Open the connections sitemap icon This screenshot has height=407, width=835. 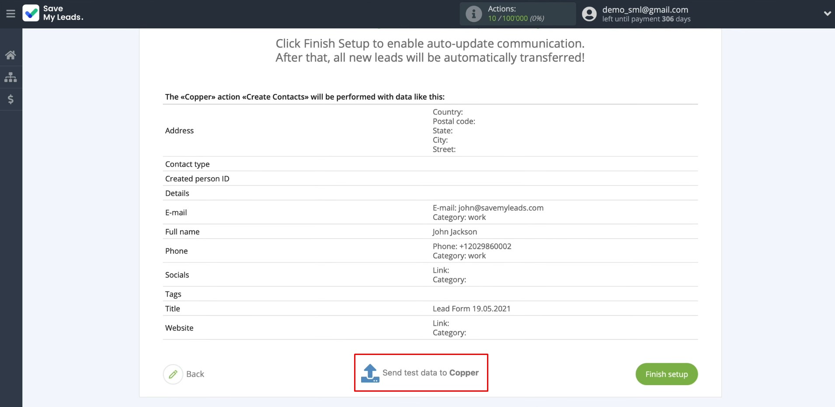(10, 77)
